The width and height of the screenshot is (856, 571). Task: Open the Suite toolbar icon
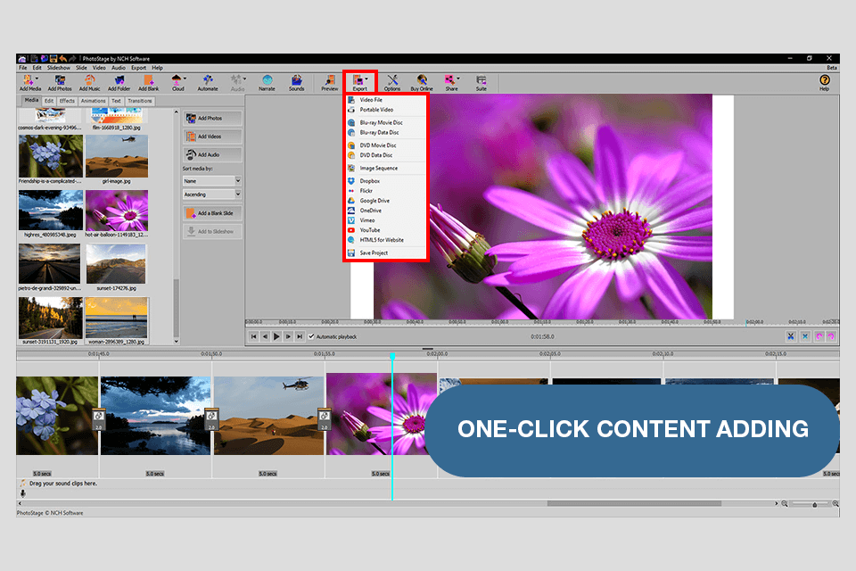pos(481,82)
